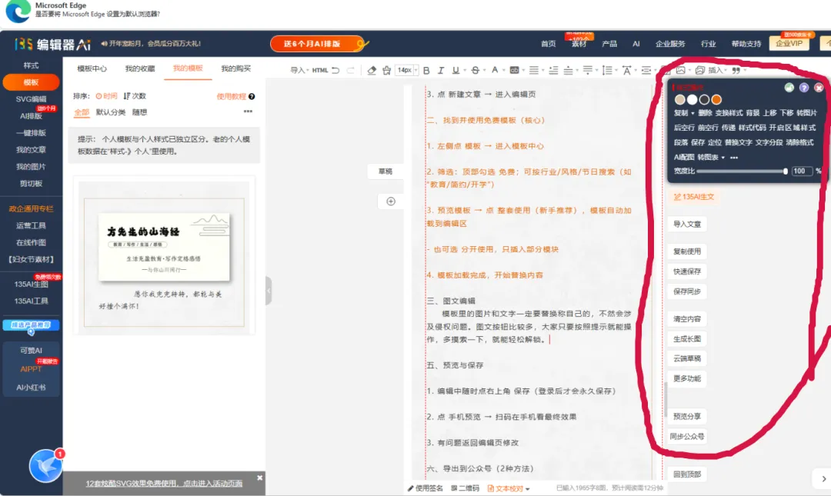Viewport: 831px width, 496px height.
Task: Click the 生成长图 button
Action: click(x=687, y=338)
